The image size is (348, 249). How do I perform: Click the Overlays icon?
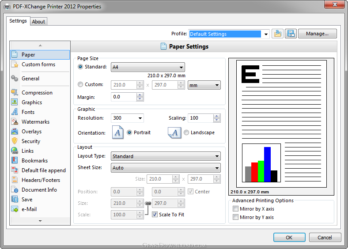click(x=15, y=132)
